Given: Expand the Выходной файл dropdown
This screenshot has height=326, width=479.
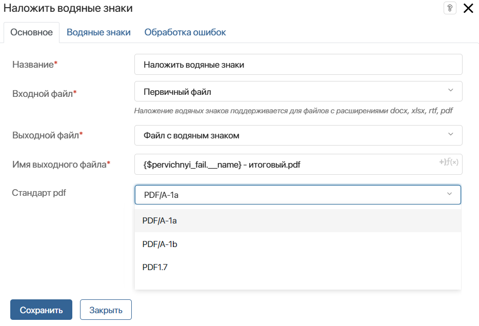Looking at the screenshot, I should click(298, 135).
